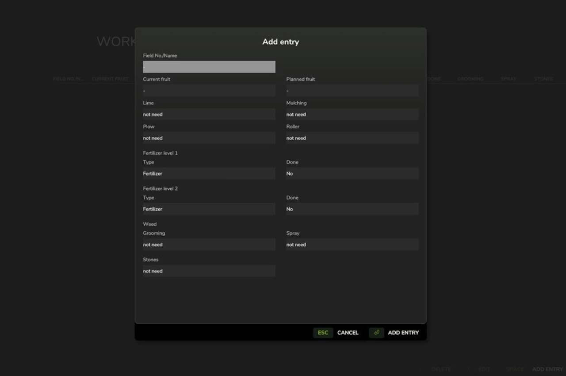Toggle Fertilizer level 1 Done value
The width and height of the screenshot is (566, 376).
[x=352, y=174]
